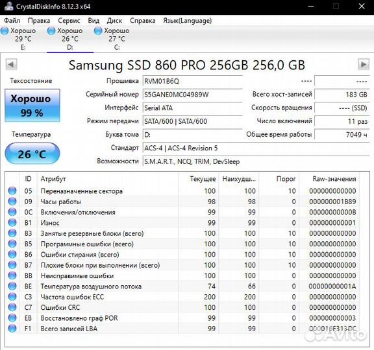Click the Порог column header
This screenshot has height=350, width=374.
tap(279, 179)
